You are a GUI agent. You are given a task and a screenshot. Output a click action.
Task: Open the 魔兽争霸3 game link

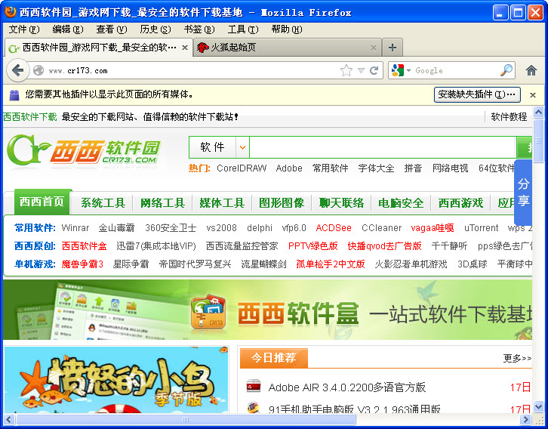point(82,264)
